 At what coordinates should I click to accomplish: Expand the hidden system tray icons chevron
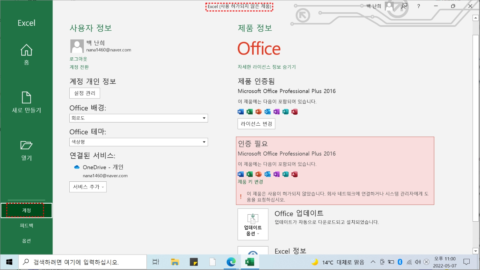pyautogui.click(x=373, y=262)
